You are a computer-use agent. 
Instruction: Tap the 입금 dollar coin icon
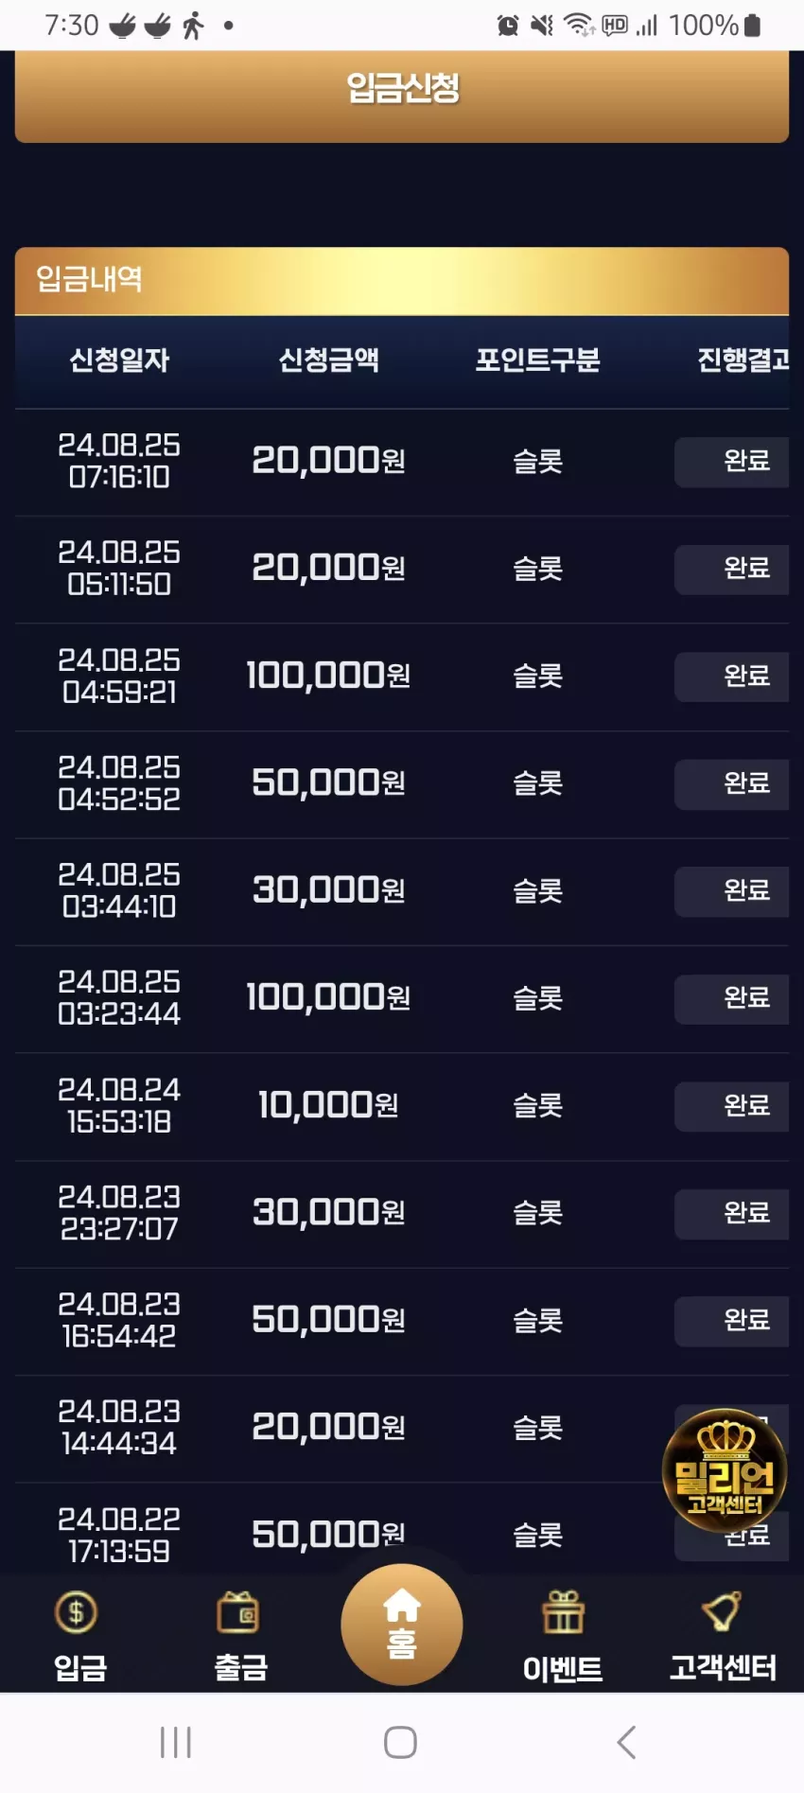(77, 1612)
